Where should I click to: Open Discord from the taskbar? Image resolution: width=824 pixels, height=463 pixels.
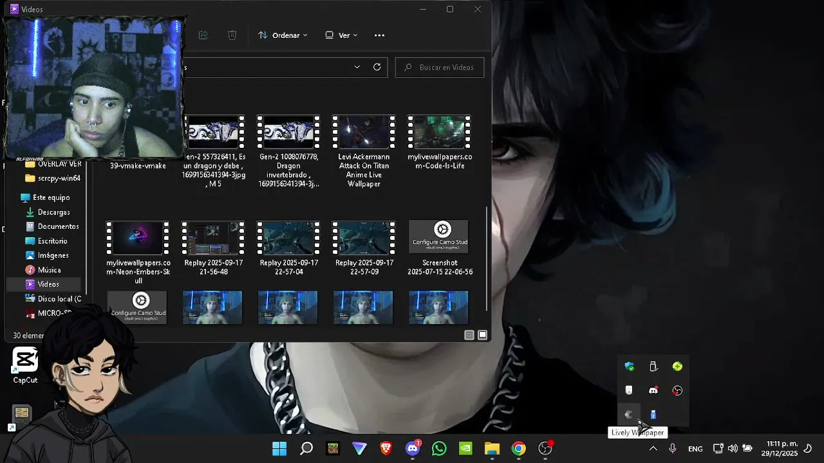coord(413,449)
